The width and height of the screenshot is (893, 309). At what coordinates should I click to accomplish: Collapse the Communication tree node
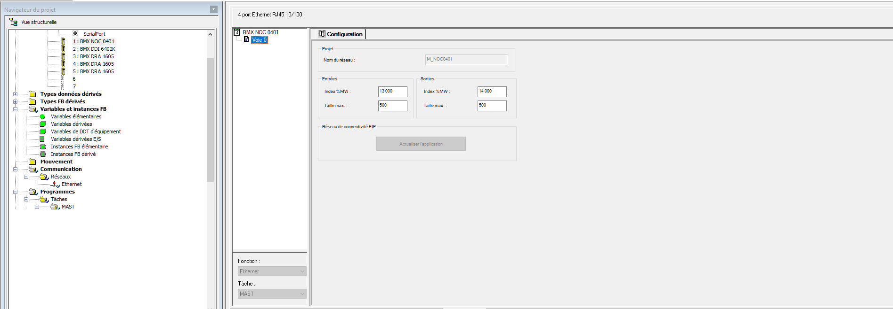(x=15, y=169)
